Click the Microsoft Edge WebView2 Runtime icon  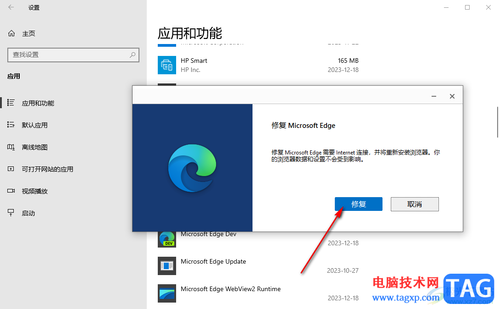167,293
